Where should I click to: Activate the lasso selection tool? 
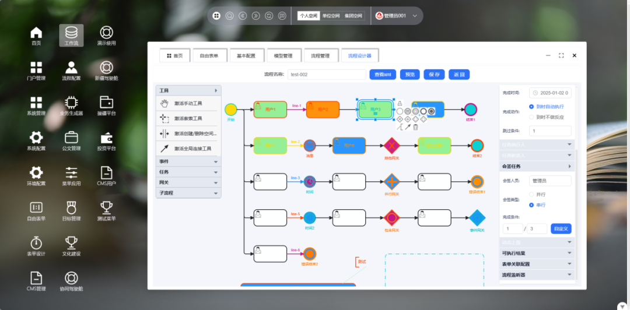pos(188,118)
